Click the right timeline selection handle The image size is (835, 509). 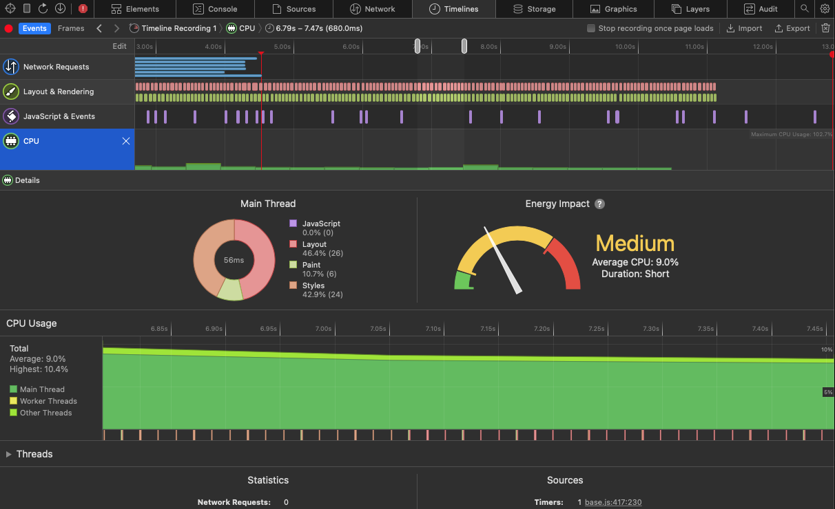[464, 46]
